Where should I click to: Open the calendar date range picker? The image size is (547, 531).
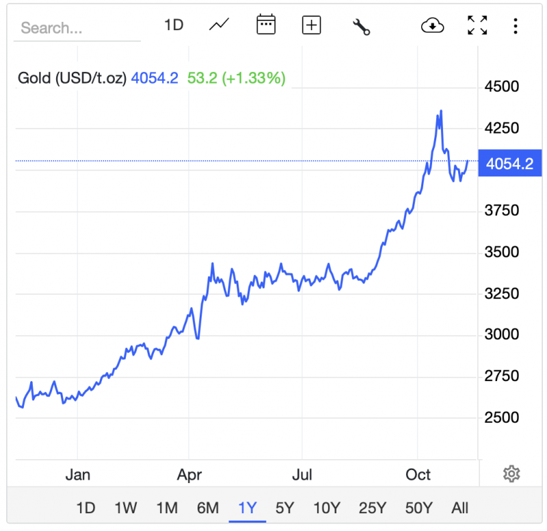click(265, 26)
